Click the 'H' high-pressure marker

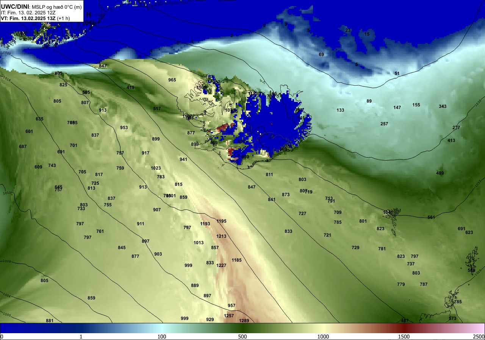pyautogui.click(x=89, y=14)
